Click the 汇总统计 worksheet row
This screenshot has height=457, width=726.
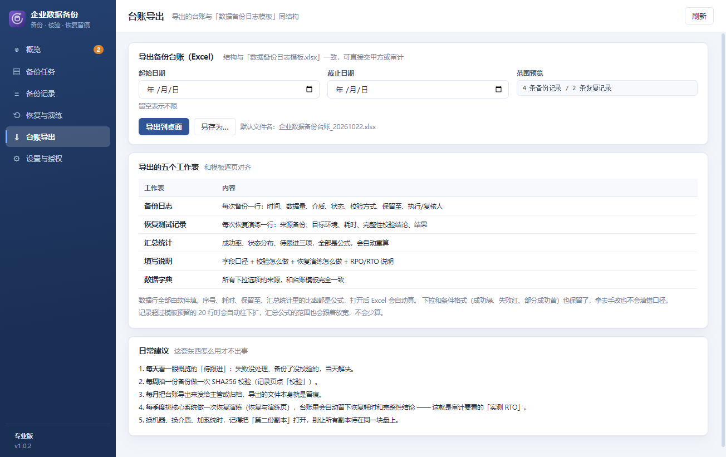click(x=418, y=243)
